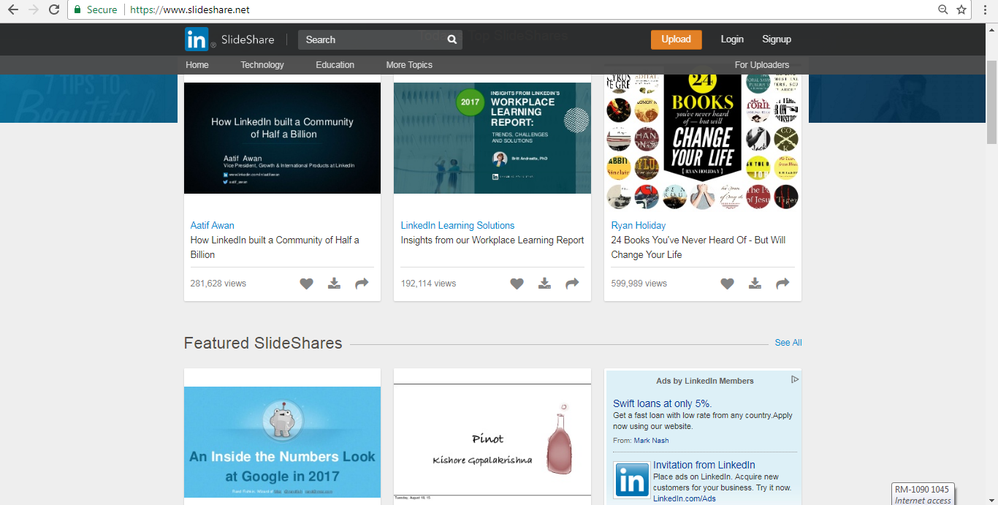Click the 'Ads by LinkedIn Members' label

(x=705, y=381)
